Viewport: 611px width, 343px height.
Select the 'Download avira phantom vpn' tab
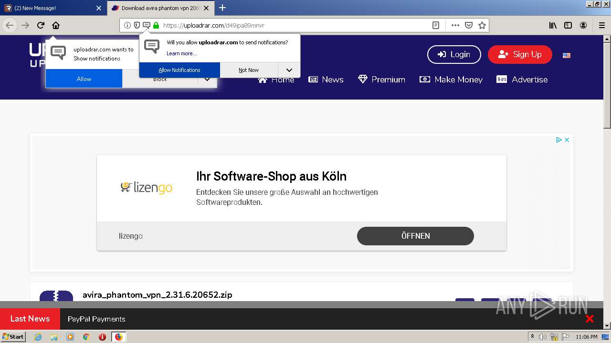click(161, 8)
